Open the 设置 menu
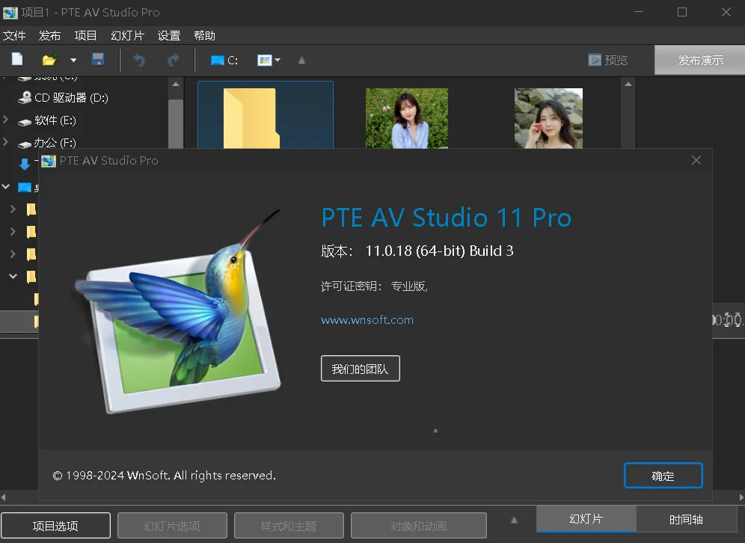 click(169, 36)
